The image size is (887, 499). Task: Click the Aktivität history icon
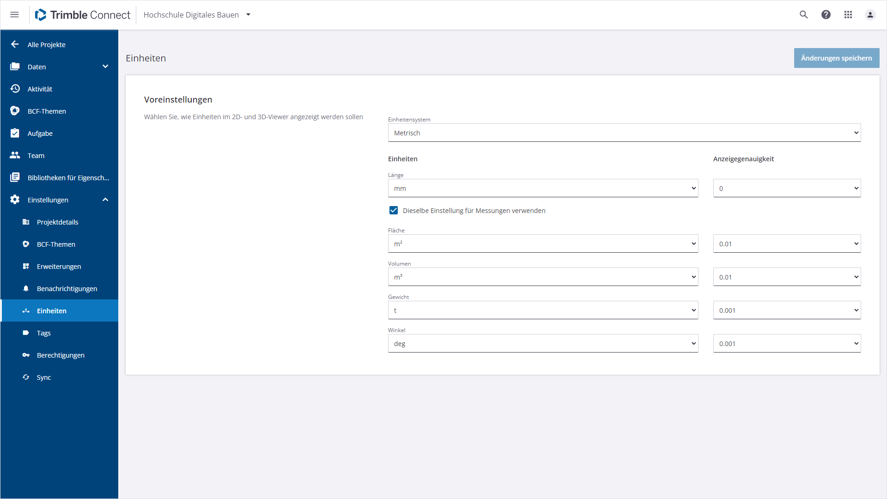(x=15, y=89)
